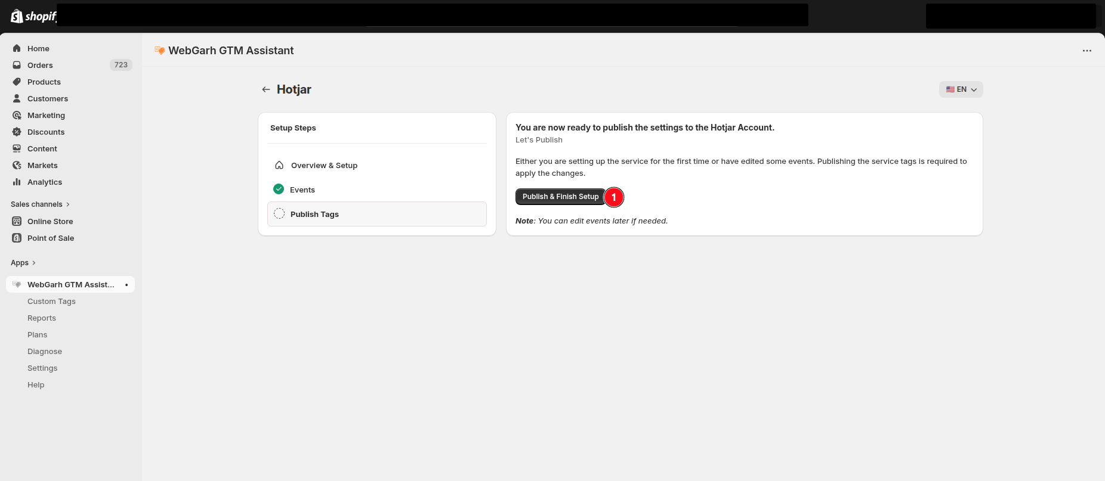Click the Online Store icon

17,221
